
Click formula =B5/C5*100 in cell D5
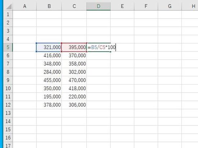[x=102, y=47]
